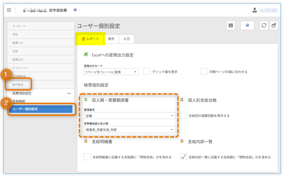284x177 pixels.
Task: Click the 個人別支給台帳 heading text
Action: (x=202, y=100)
